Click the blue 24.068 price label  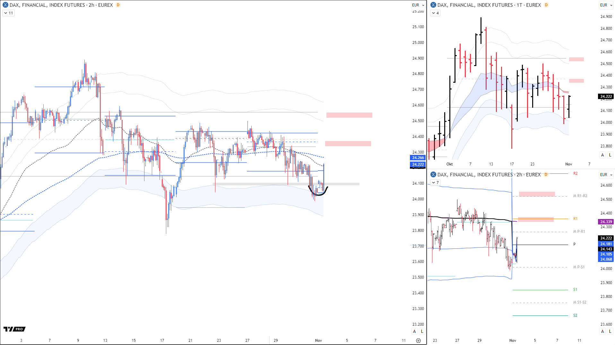click(x=606, y=259)
